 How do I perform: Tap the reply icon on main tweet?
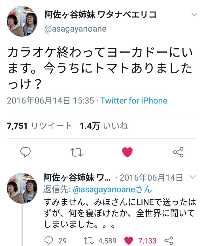(25, 152)
